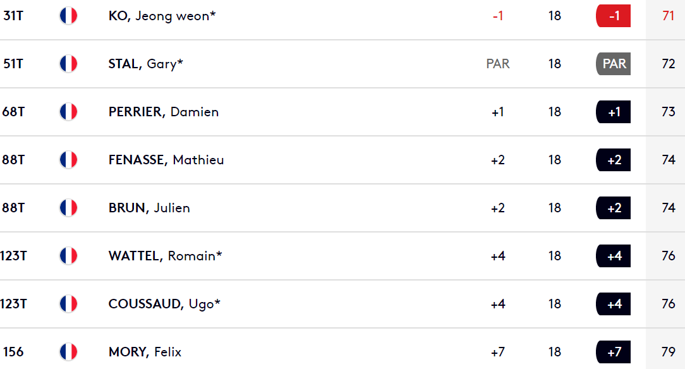Click the French flag next to BRUN, Julien
The height and width of the screenshot is (369, 685).
pos(68,208)
